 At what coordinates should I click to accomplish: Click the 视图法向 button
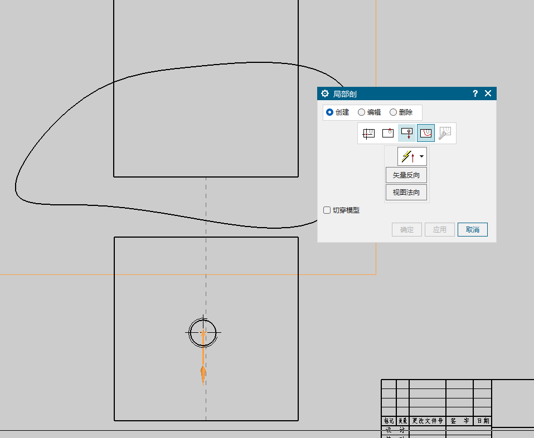406,193
